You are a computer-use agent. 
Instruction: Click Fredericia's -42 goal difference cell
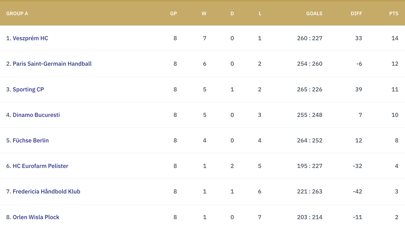(358, 191)
